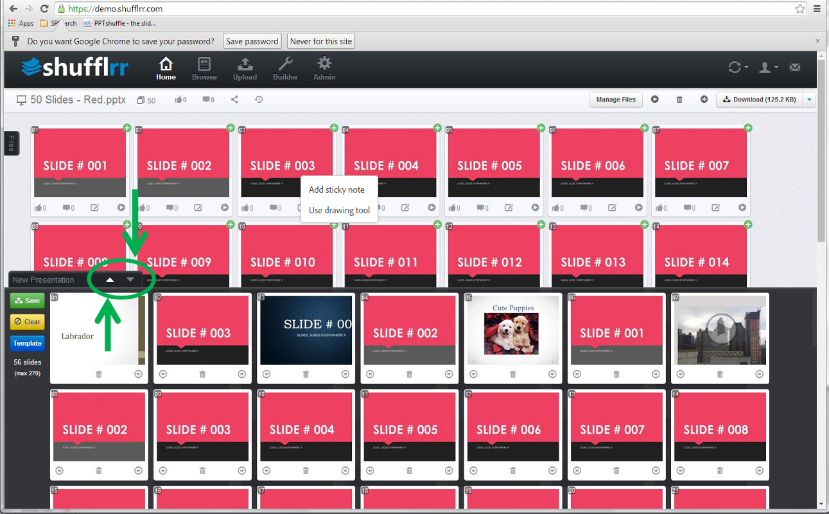
Task: Move Labrador slide right in tray
Action: coord(138,374)
